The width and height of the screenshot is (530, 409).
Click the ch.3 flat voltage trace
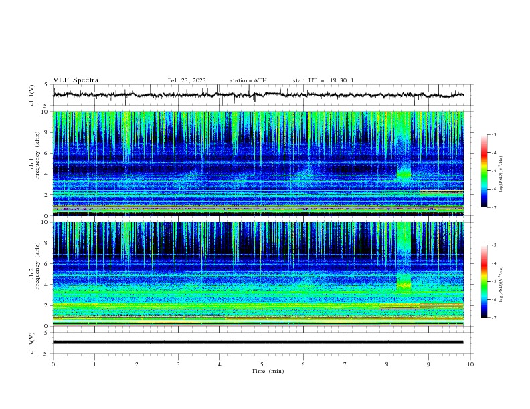pos(258,342)
